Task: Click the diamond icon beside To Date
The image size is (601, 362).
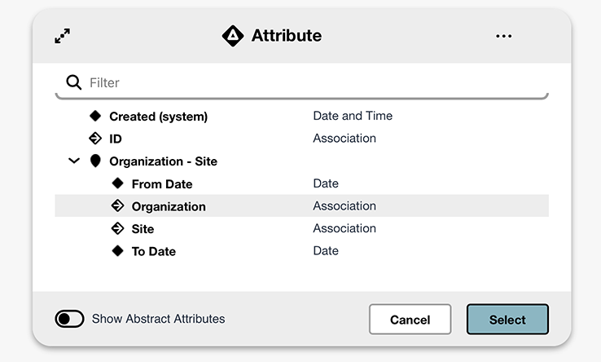Action: (x=117, y=251)
